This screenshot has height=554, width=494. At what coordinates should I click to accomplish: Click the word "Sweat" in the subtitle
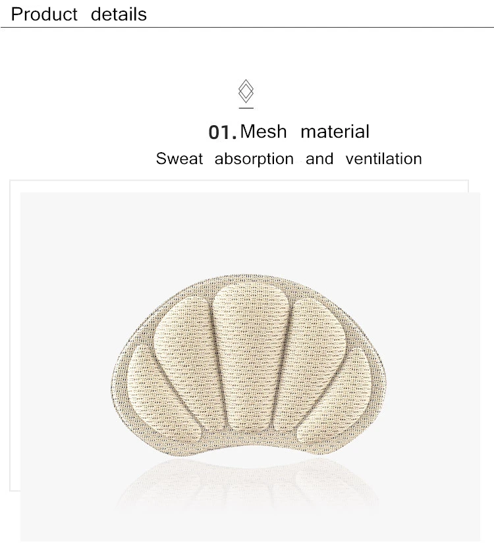point(180,159)
